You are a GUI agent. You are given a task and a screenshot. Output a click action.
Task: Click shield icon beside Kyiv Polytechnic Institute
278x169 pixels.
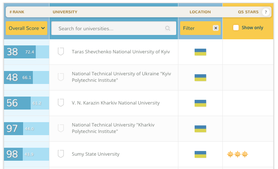(x=61, y=77)
